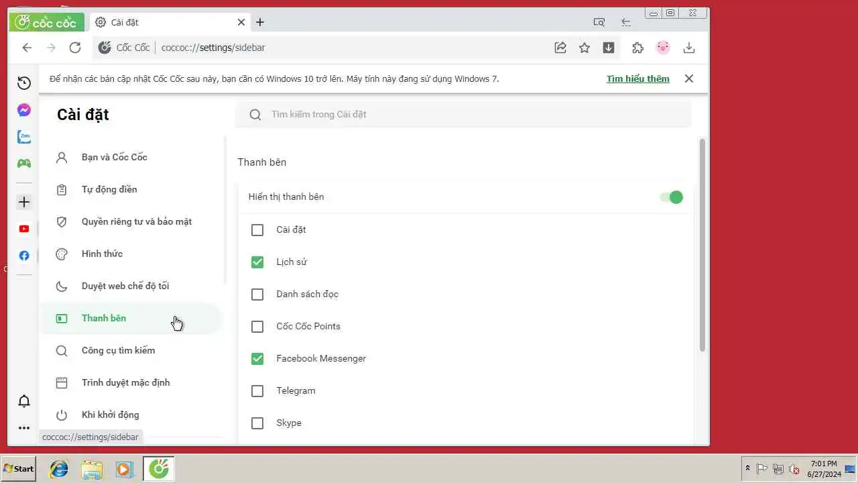
Task: Open the History icon in the sidebar
Action: 24,83
